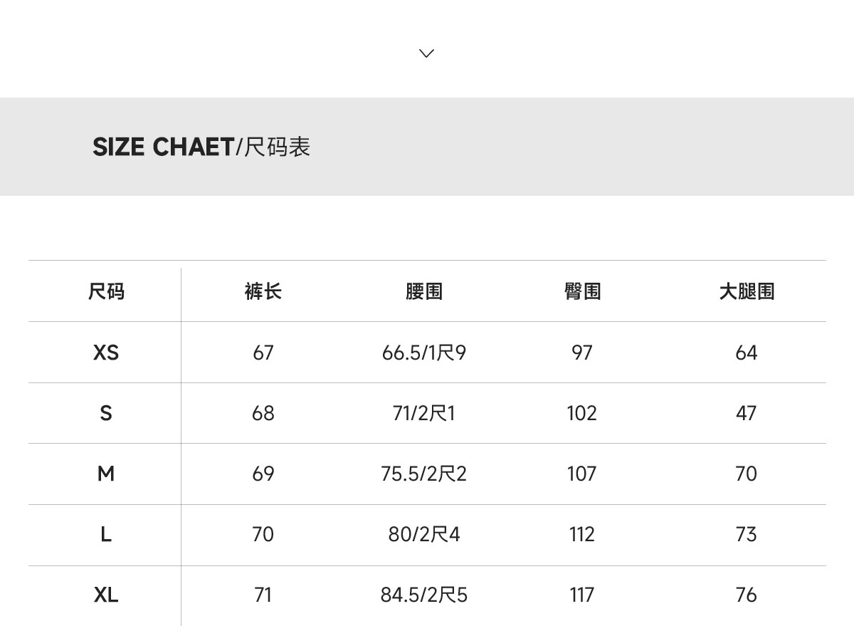Screen dimensions: 854x626
Task: Select the 尺码 column header
Action: pos(106,291)
